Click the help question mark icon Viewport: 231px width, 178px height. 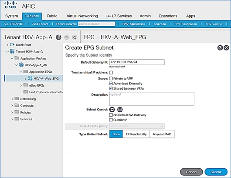(x=220, y=48)
